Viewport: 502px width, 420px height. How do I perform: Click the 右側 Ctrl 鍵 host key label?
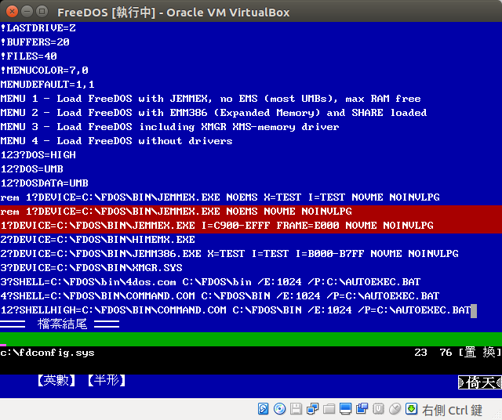point(452,410)
